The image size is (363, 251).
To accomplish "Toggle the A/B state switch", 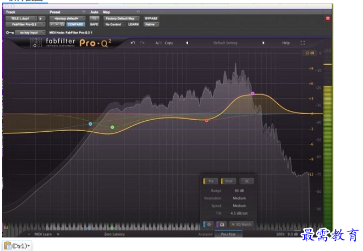I will coord(159,43).
